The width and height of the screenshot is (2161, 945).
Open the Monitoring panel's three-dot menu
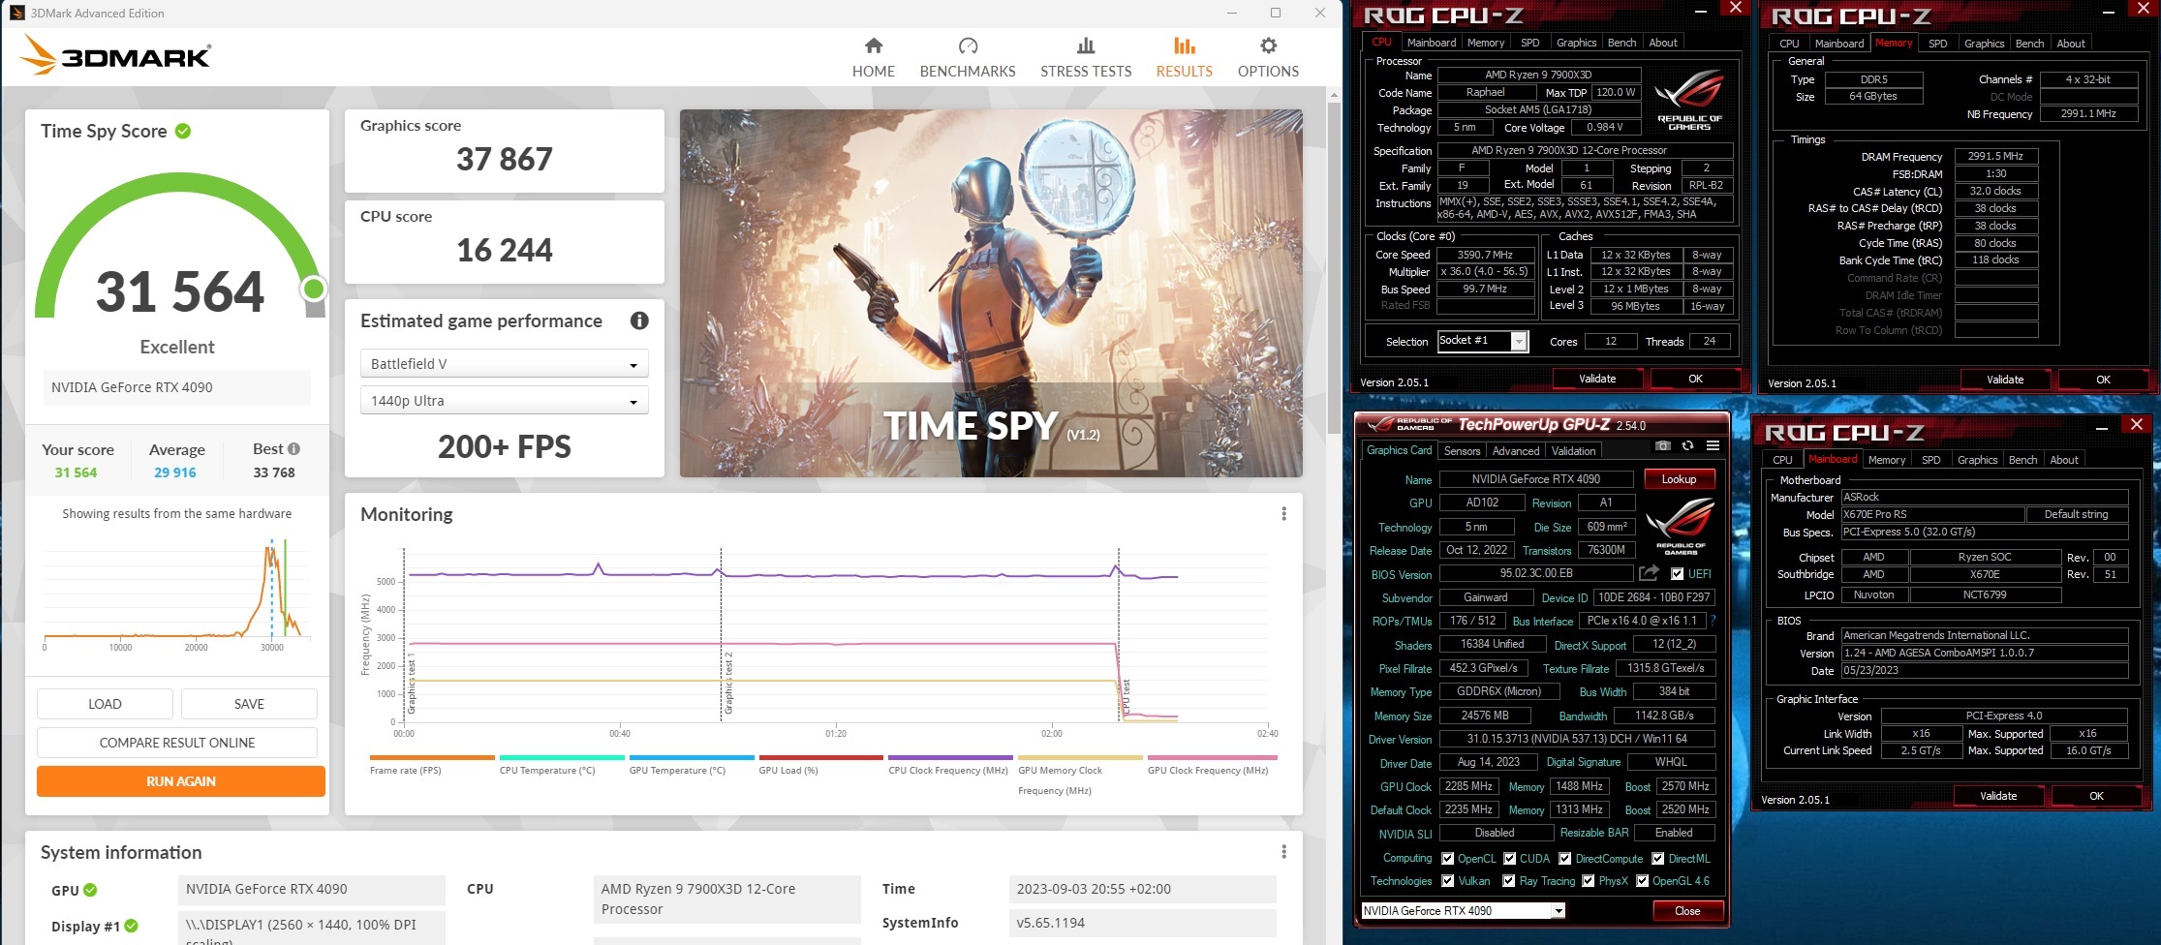pyautogui.click(x=1283, y=514)
